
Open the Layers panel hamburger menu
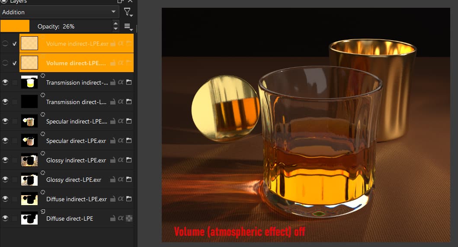pyautogui.click(x=128, y=27)
